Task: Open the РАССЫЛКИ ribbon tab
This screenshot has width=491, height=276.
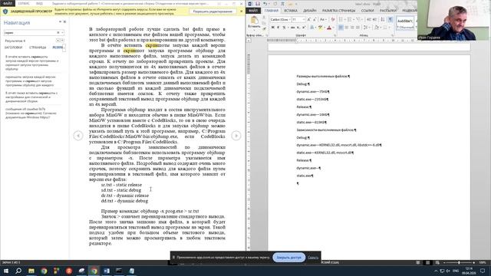Action: (x=388, y=11)
